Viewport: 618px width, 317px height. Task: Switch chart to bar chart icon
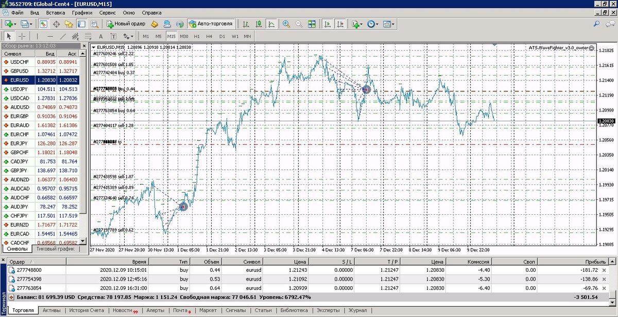pos(246,24)
